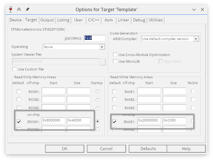213x161 pixels.
Task: Check the Use MicroLIB option
Action: pos(115,61)
